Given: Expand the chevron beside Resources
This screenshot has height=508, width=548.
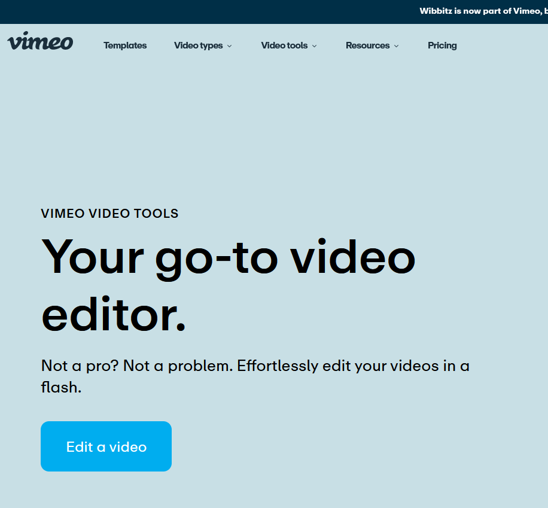Looking at the screenshot, I should [x=396, y=46].
